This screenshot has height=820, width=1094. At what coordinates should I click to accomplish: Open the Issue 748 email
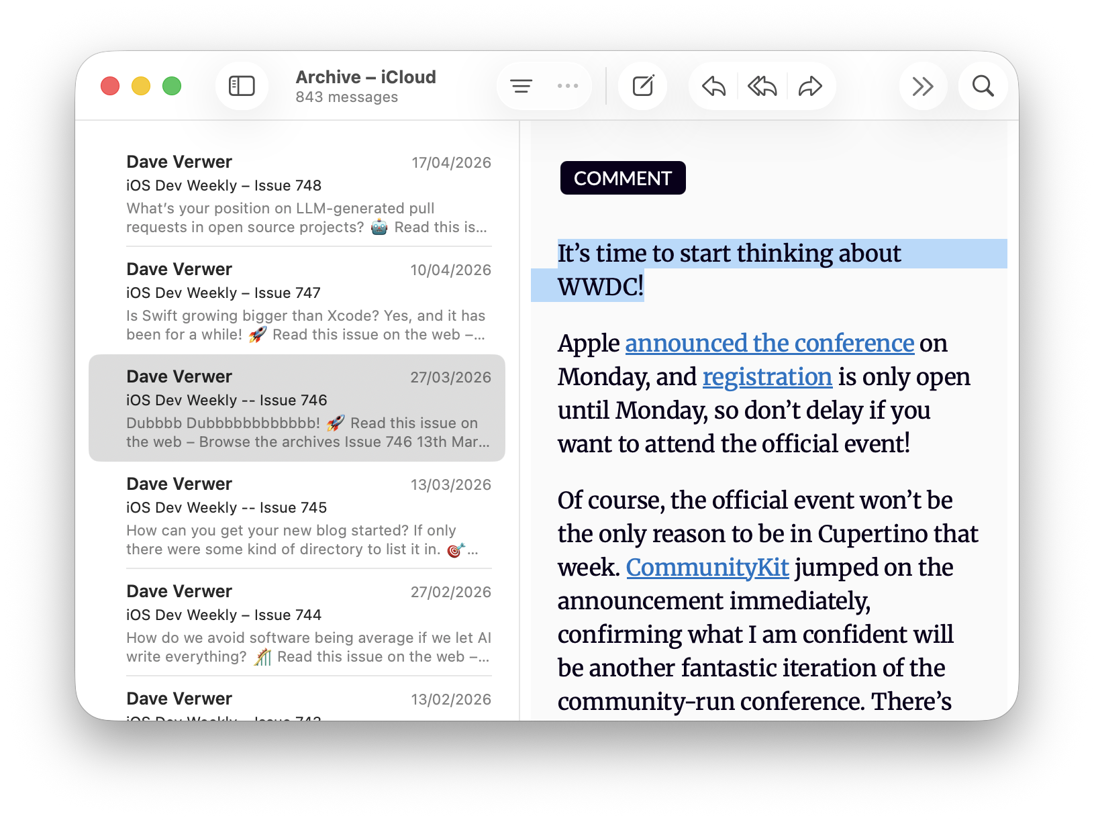tap(297, 193)
